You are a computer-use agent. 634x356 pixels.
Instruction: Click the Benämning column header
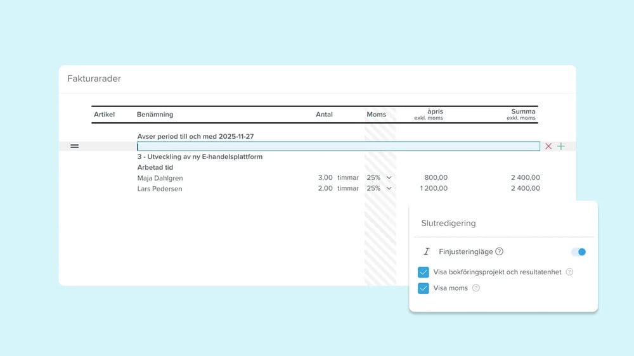tap(155, 115)
